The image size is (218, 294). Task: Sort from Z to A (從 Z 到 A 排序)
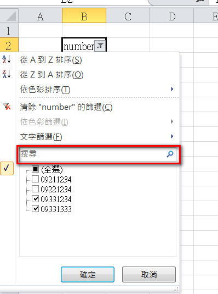click(x=51, y=75)
